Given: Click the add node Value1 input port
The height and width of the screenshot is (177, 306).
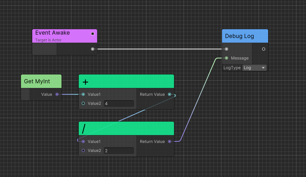Looking at the screenshot, I should tap(83, 94).
